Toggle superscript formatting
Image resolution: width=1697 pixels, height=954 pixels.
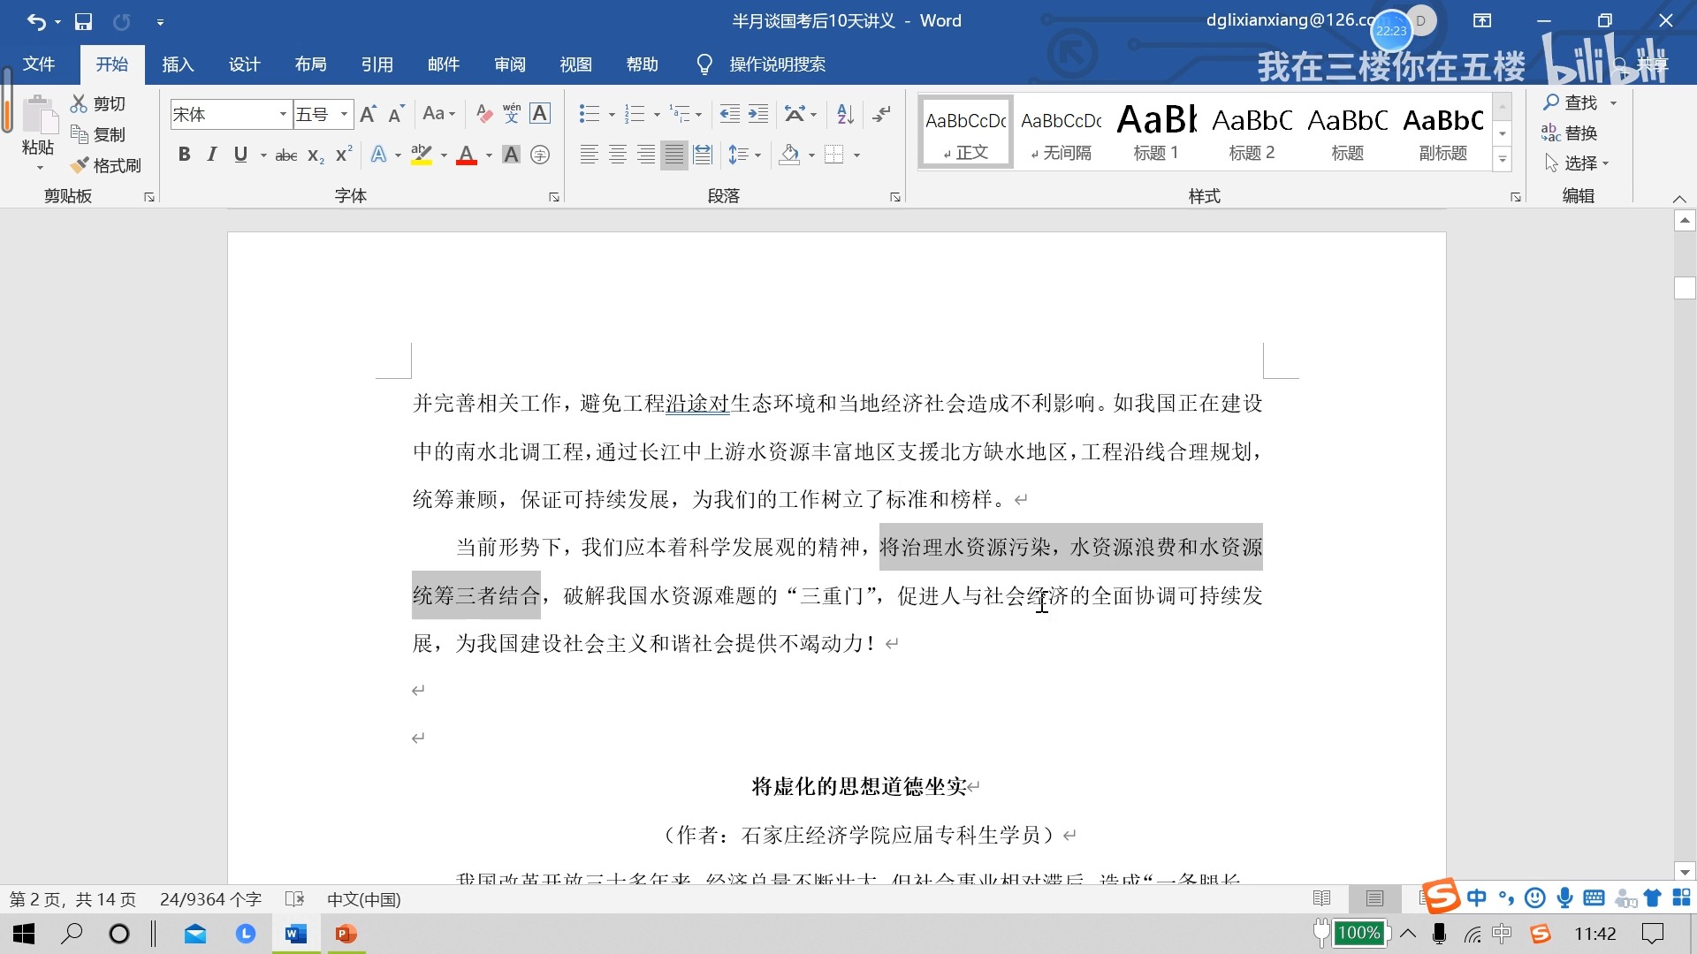pos(344,155)
